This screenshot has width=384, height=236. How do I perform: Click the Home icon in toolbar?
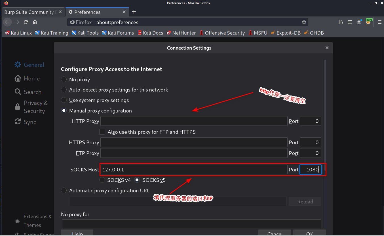pyautogui.click(x=35, y=22)
